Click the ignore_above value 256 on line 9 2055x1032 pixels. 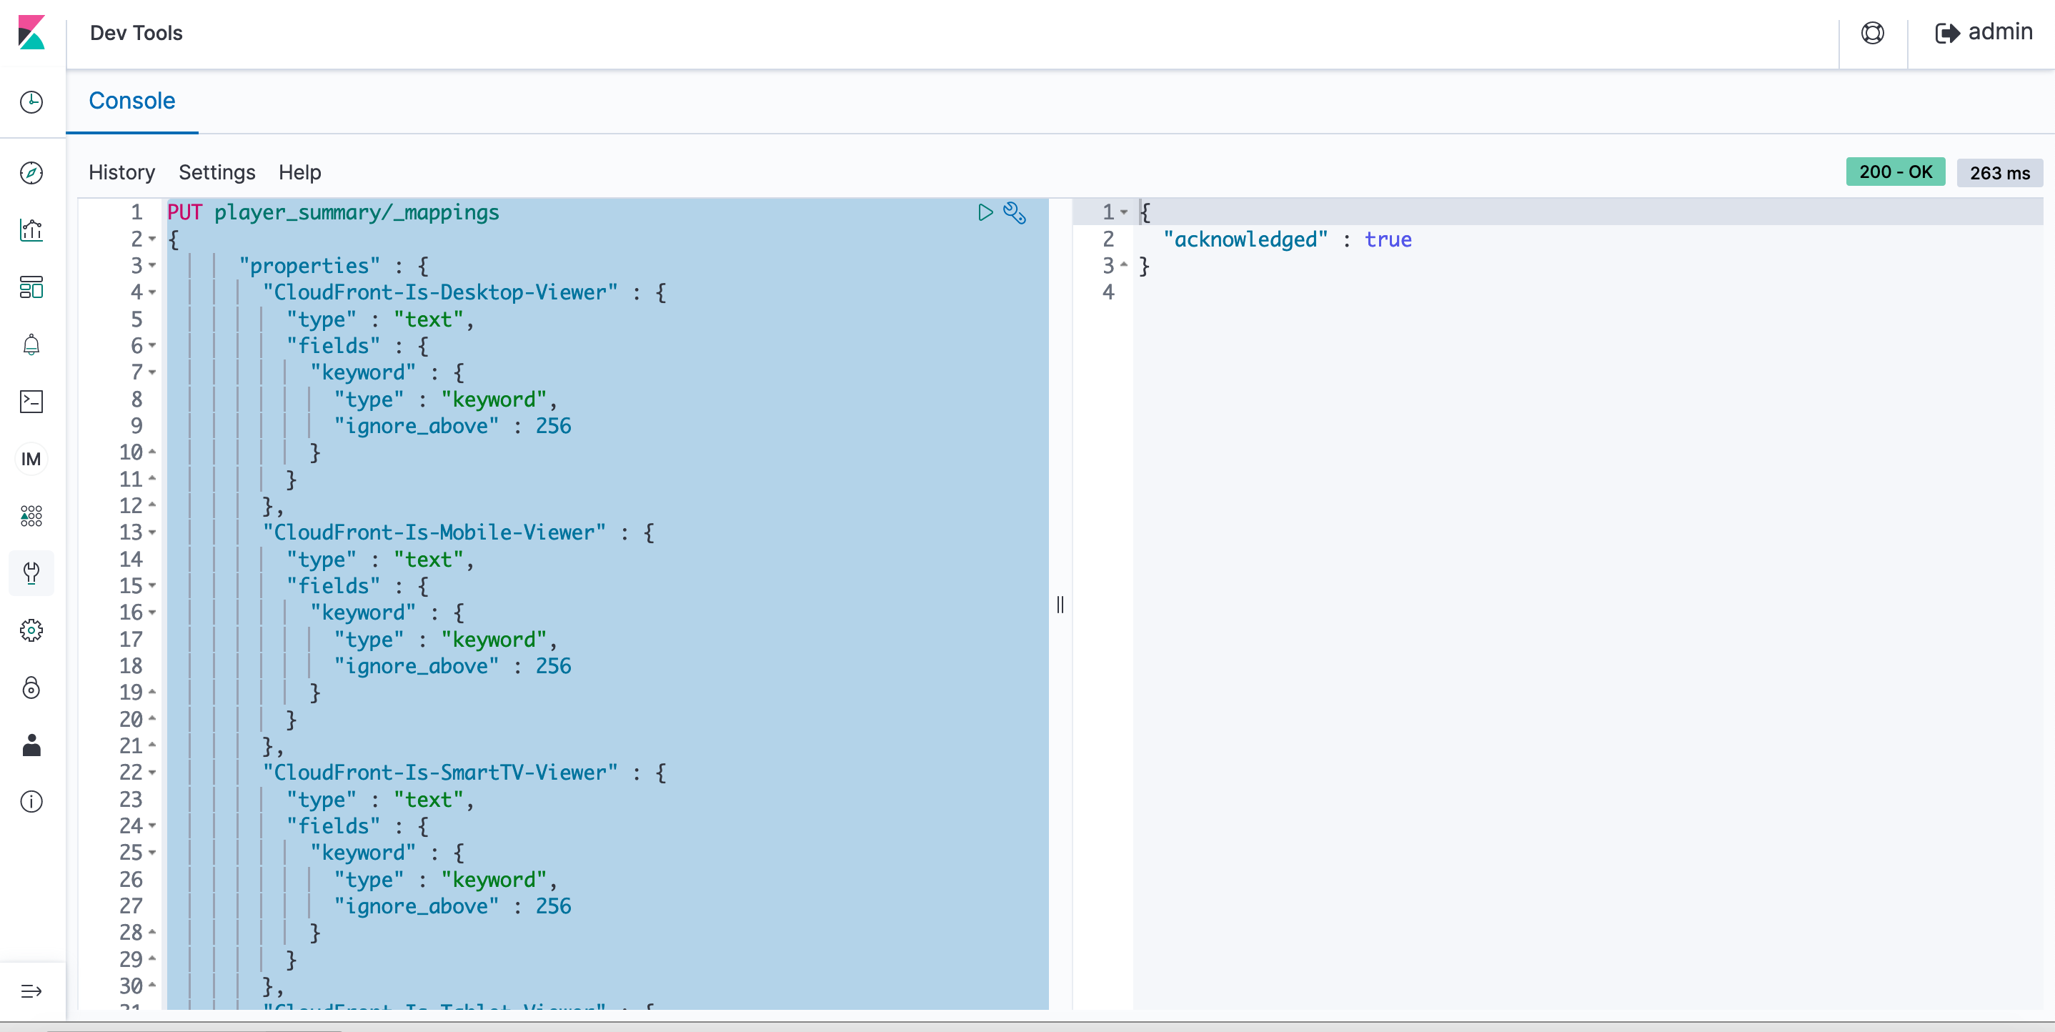click(x=553, y=426)
